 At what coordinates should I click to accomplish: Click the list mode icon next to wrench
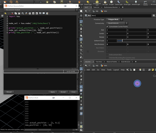point(131,70)
